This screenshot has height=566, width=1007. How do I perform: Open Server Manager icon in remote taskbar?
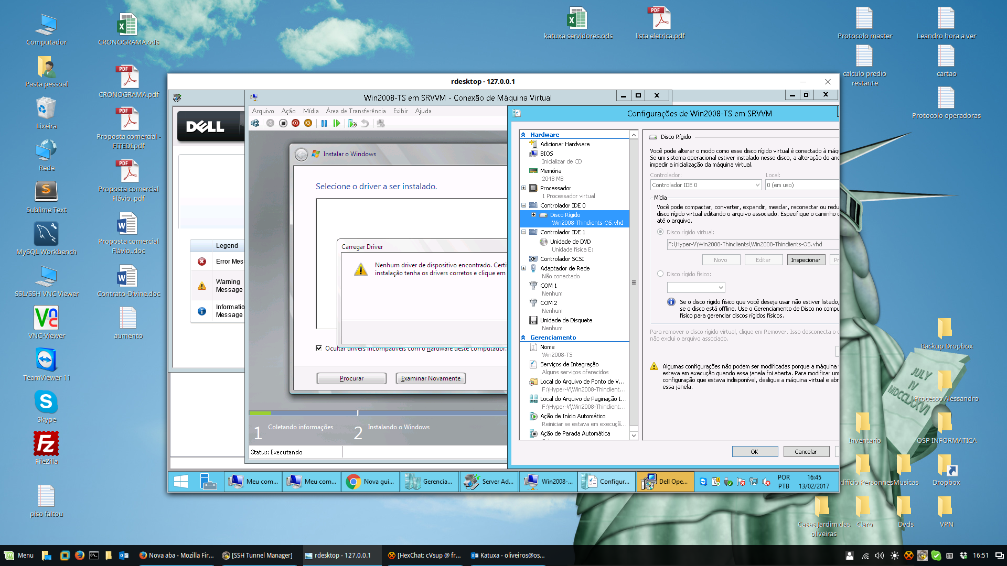point(209,481)
